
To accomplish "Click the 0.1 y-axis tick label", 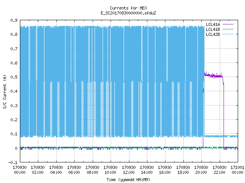I will point(14,134).
